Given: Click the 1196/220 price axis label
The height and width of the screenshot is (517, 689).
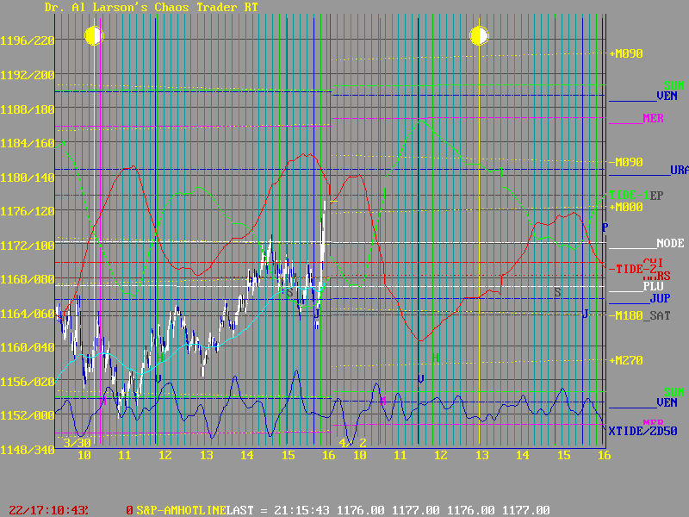Looking at the screenshot, I should (x=27, y=40).
